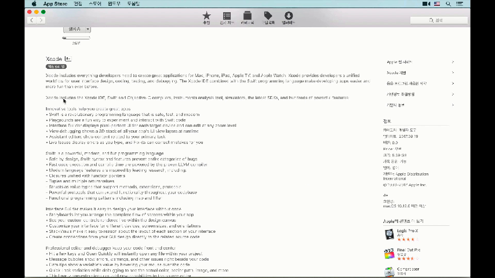Open the Final Cut Pro title link
Viewport: 495px width, 278px height.
coord(409,250)
